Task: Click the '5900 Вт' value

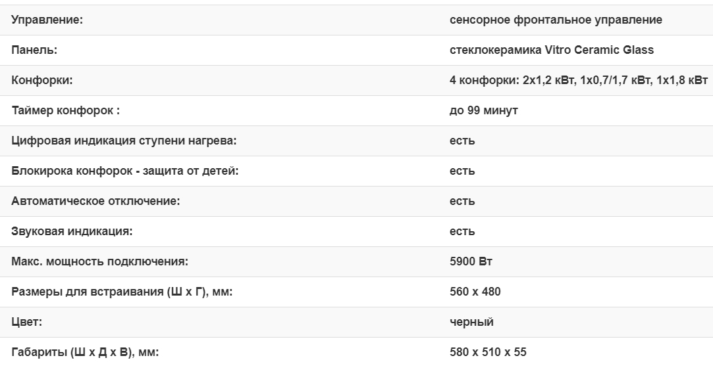Action: pyautogui.click(x=471, y=261)
